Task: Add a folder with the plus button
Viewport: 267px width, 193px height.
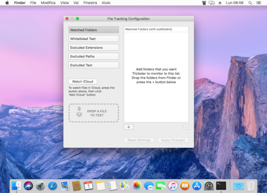Action: [x=129, y=127]
